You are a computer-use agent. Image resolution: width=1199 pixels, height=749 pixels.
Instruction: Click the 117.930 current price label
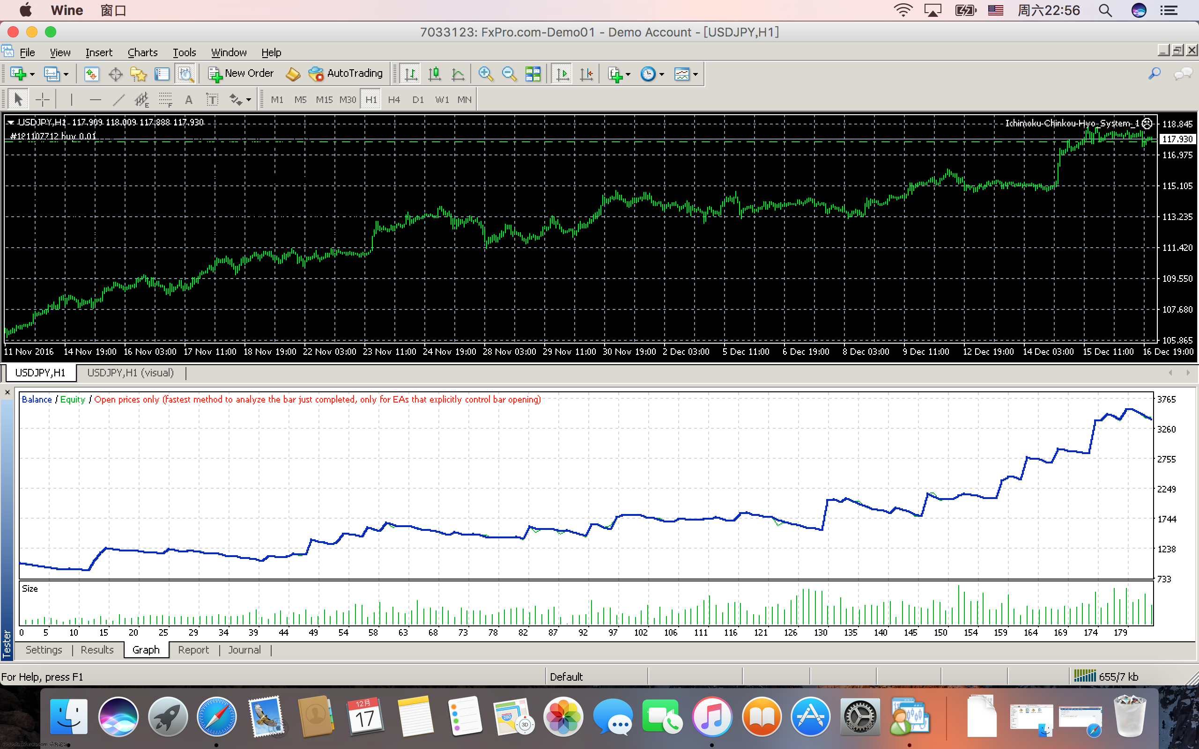click(1177, 139)
